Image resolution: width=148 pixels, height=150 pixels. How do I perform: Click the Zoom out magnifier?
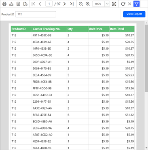pos(80,4)
